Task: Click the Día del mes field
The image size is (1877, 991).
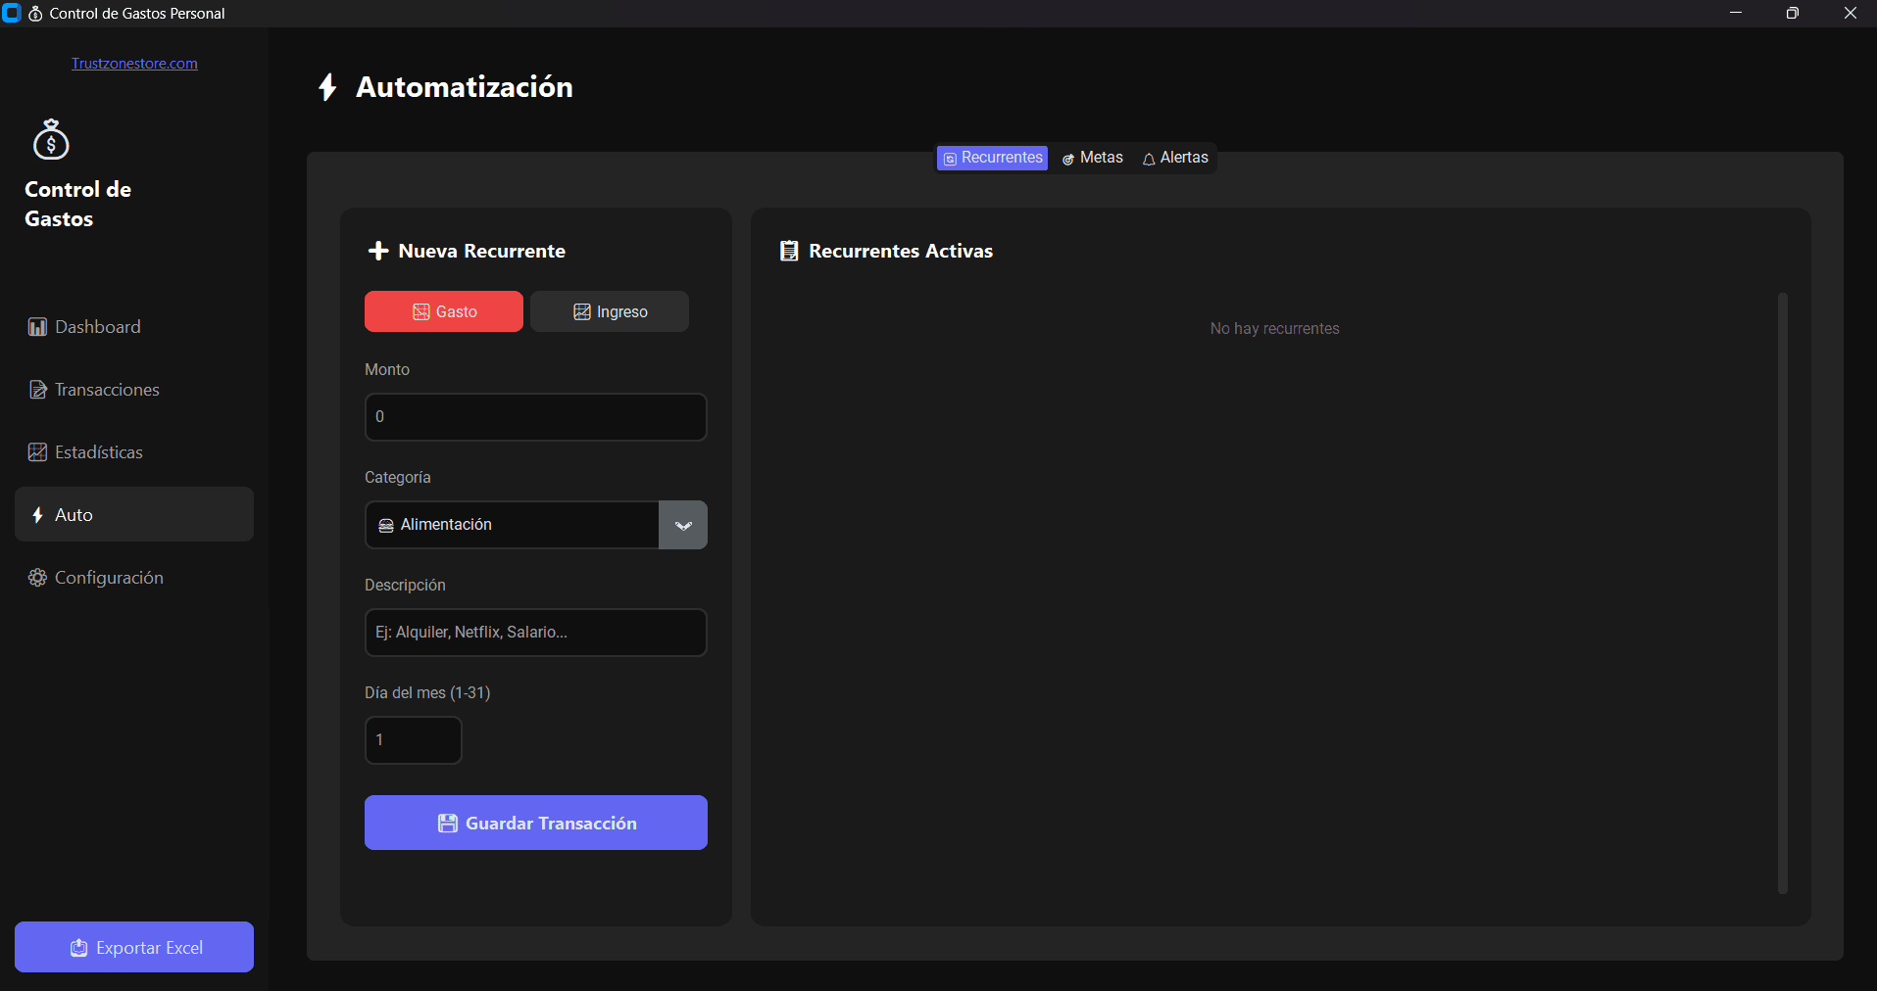Action: pos(414,740)
